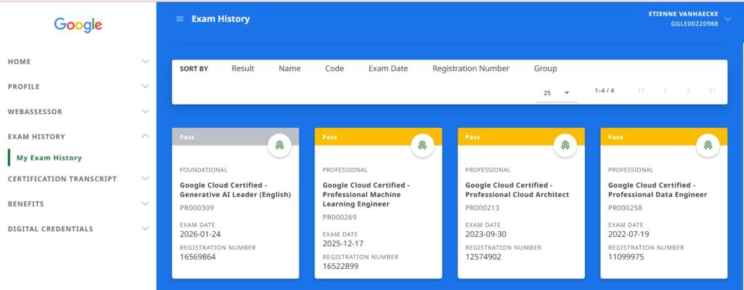Sort exams by Registration Number

tap(471, 68)
